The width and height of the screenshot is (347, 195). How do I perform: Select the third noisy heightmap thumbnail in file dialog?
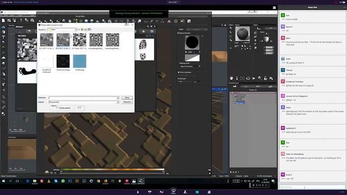coord(80,40)
